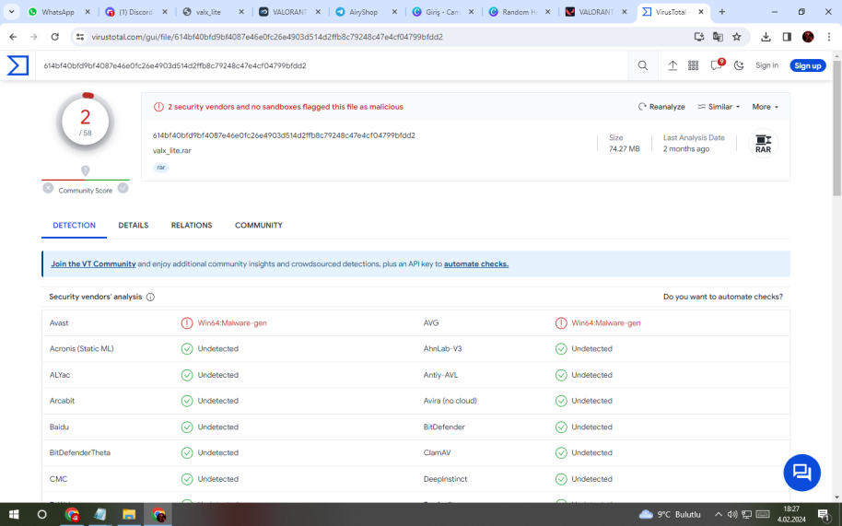842x526 pixels.
Task: Open the apps grid icon
Action: tap(694, 65)
